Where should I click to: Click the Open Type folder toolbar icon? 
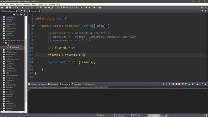[x=46, y=7]
